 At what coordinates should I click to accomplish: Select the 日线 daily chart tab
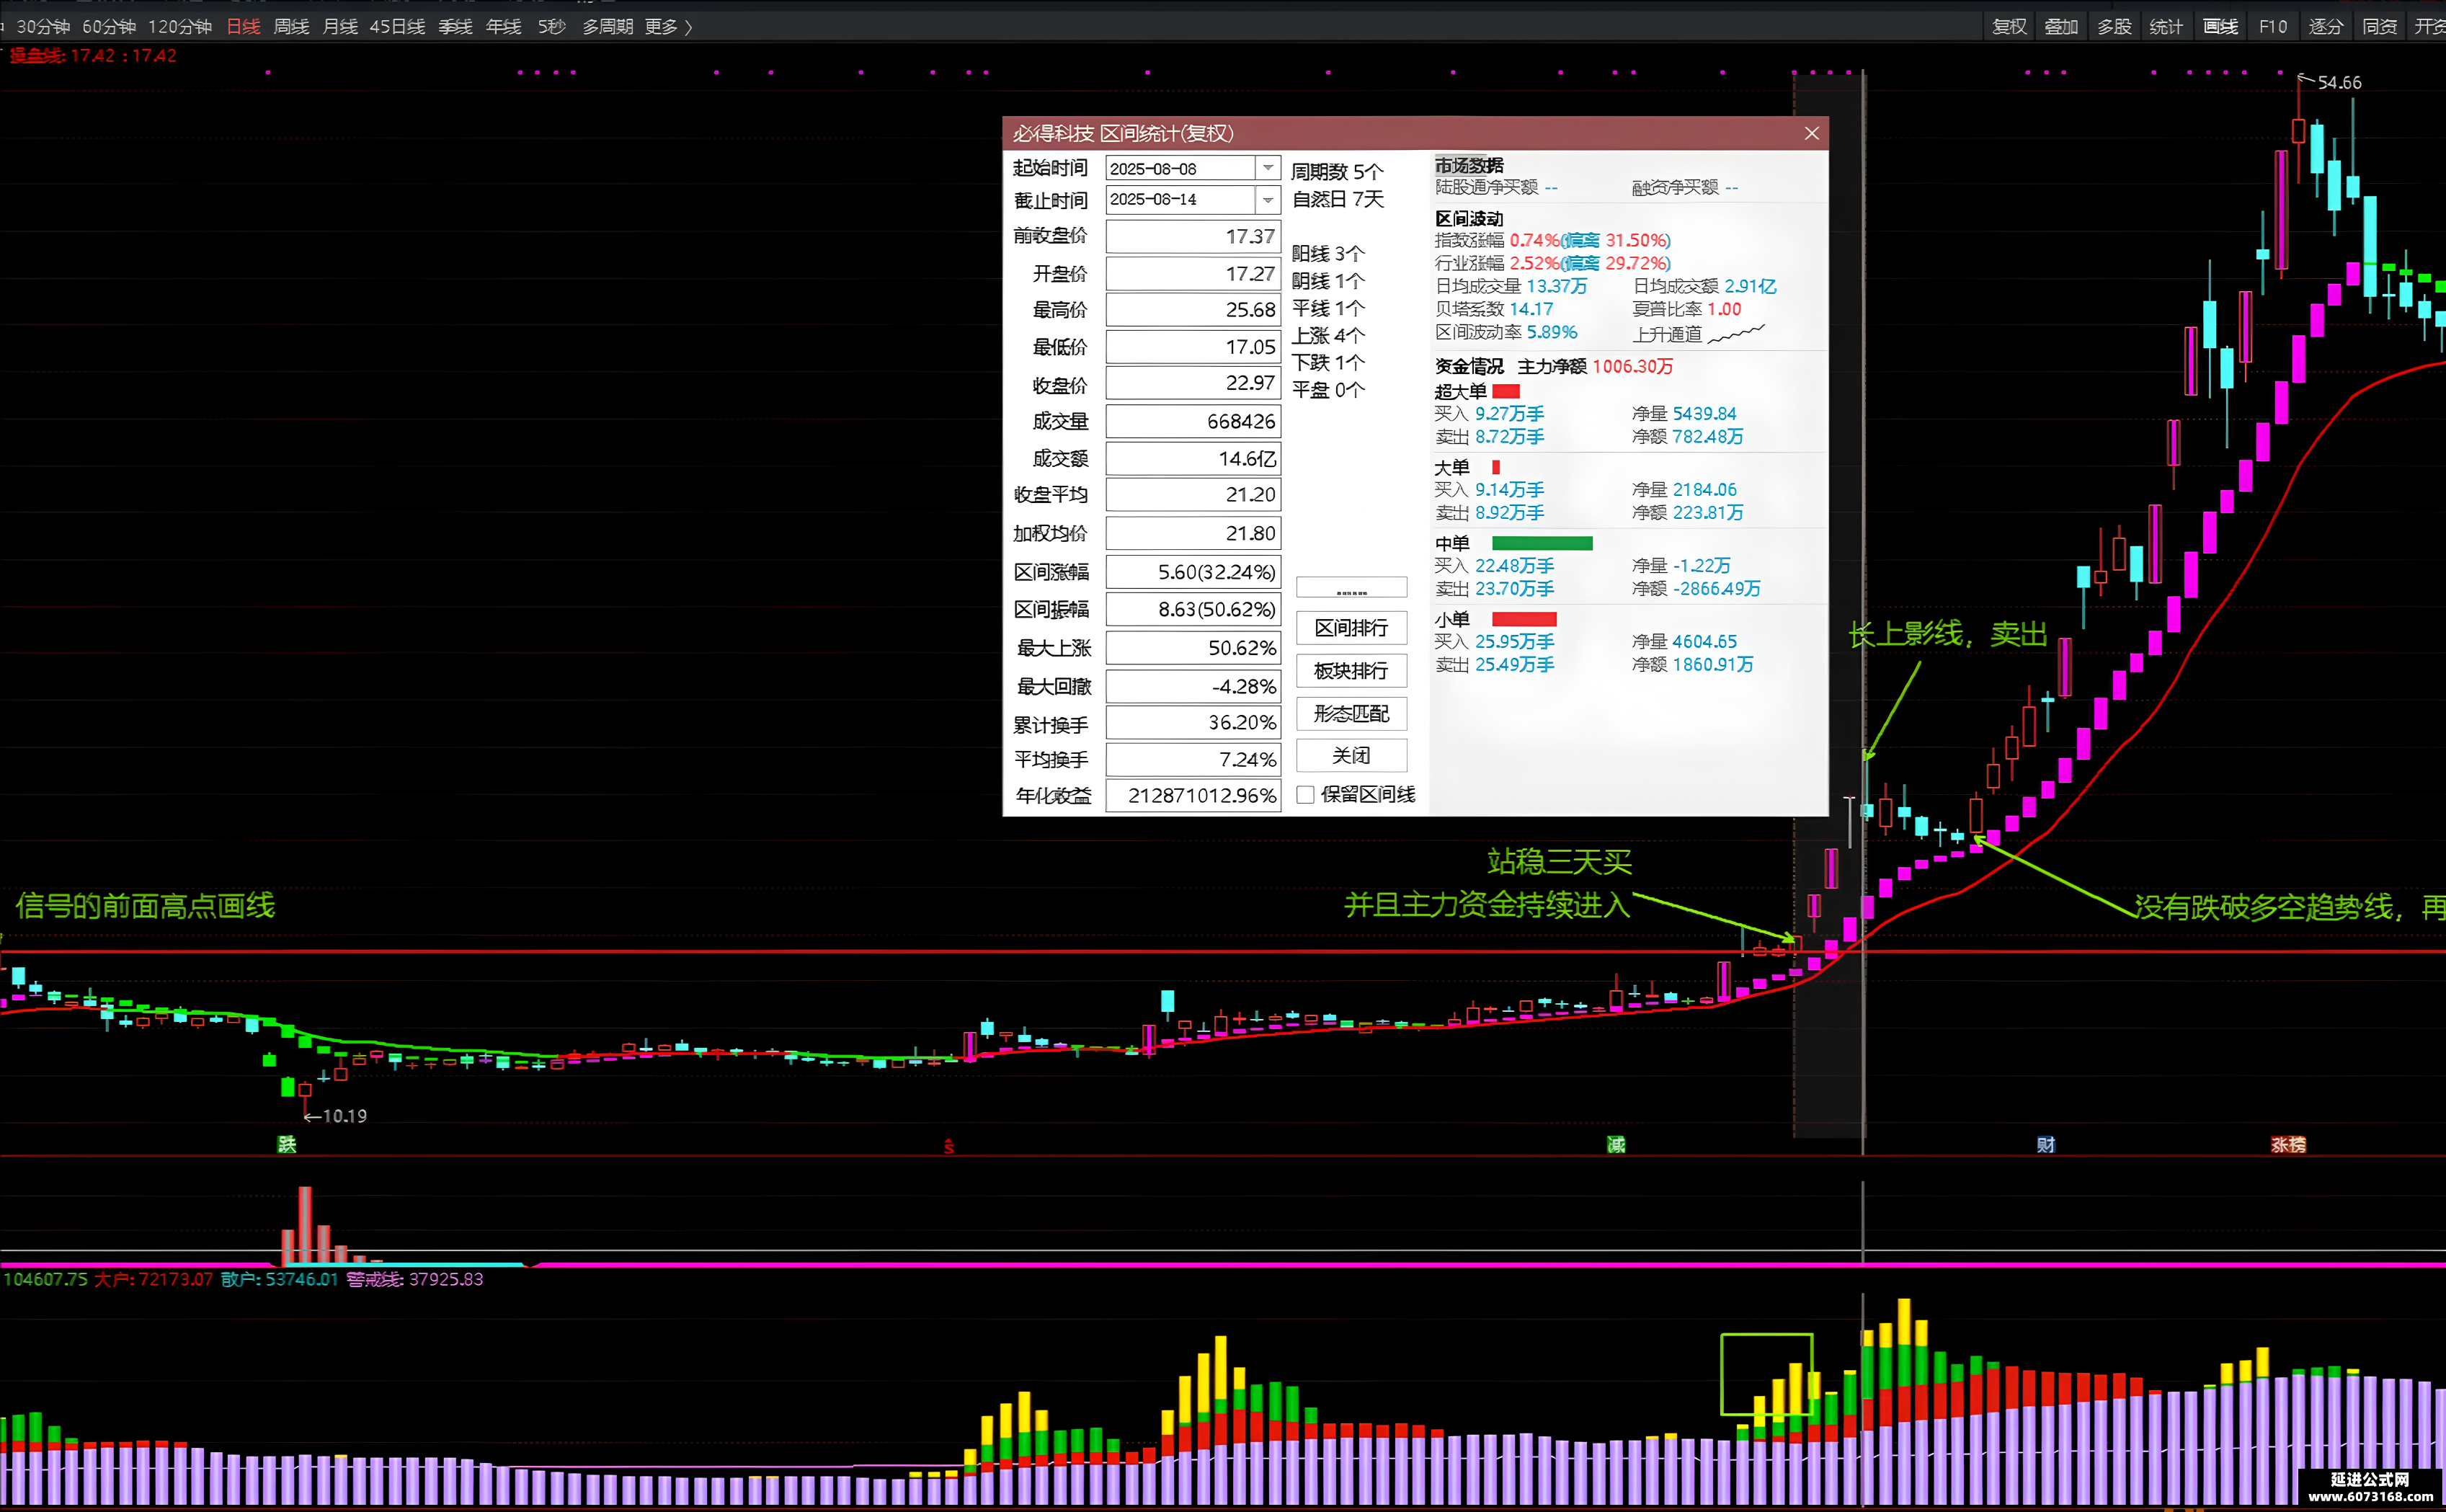243,27
